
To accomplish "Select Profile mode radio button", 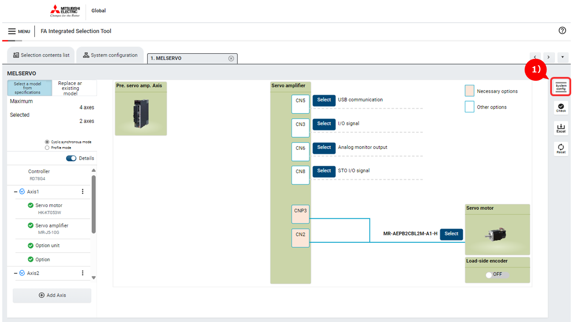I will 47,148.
